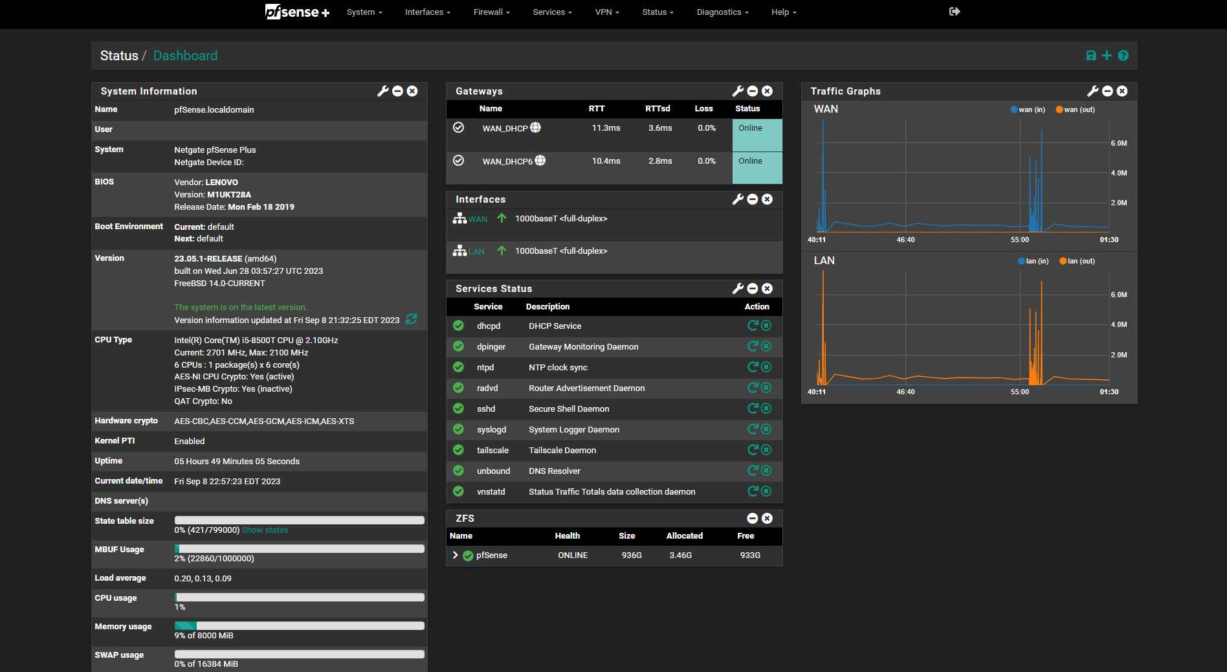Collapse the Interfaces widget
The height and width of the screenshot is (672, 1227).
(x=753, y=199)
